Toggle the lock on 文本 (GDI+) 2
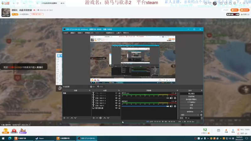Image resolution: width=251 pixels, height=141 pixels. tap(119, 103)
